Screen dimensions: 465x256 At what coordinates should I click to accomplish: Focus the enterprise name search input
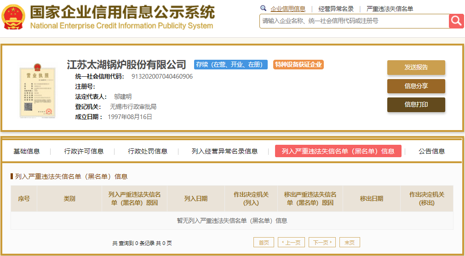[x=355, y=21]
